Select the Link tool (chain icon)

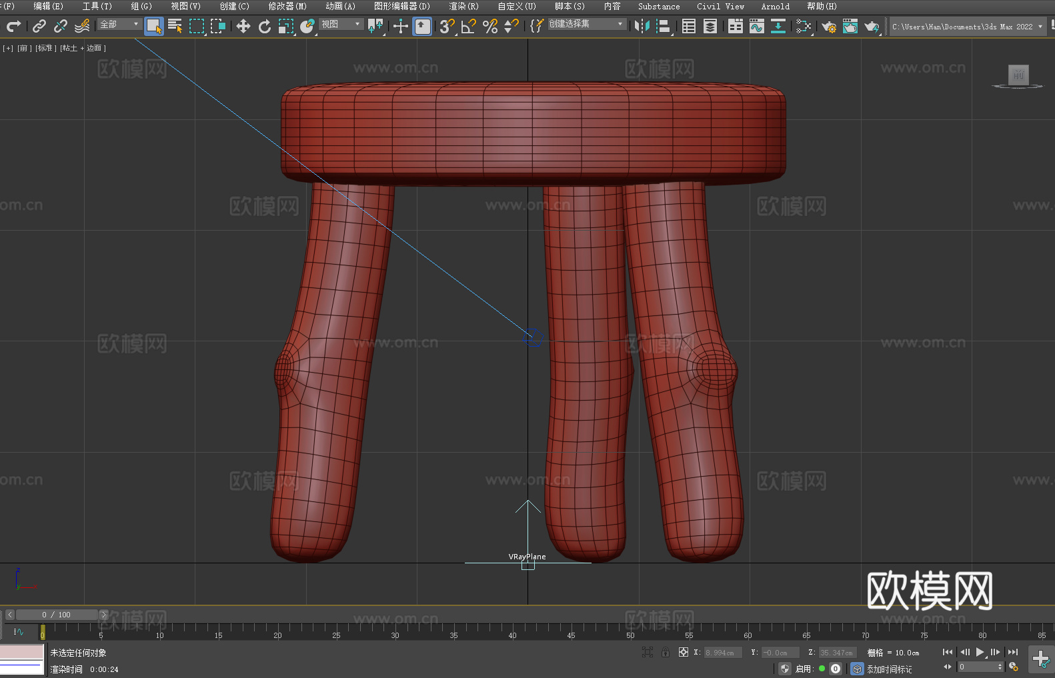[x=39, y=26]
